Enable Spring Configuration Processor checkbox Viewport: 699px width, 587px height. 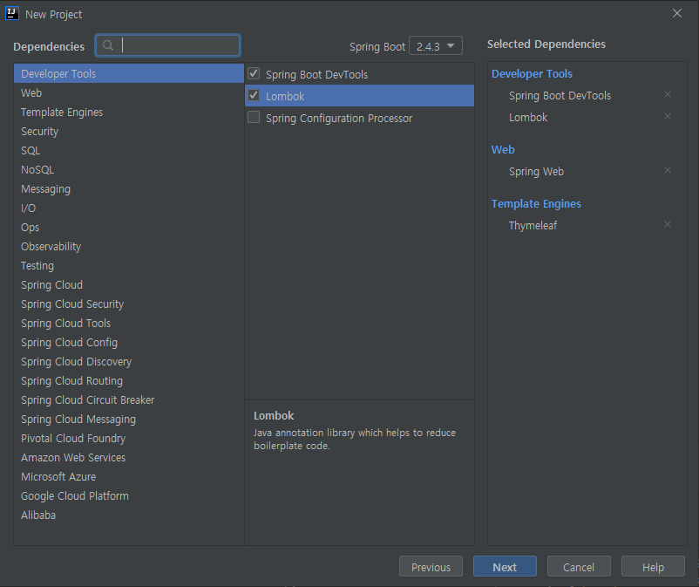[254, 117]
